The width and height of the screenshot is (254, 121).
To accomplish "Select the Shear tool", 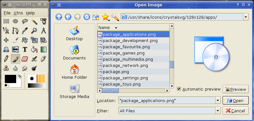I will coord(44,40).
